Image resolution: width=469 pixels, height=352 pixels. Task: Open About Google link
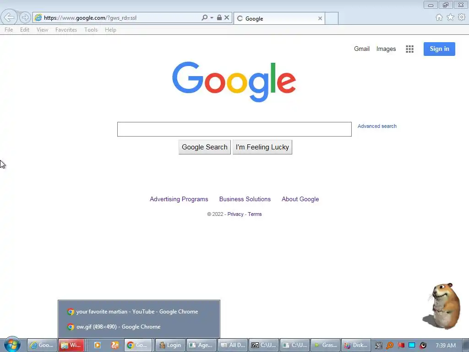click(300, 199)
